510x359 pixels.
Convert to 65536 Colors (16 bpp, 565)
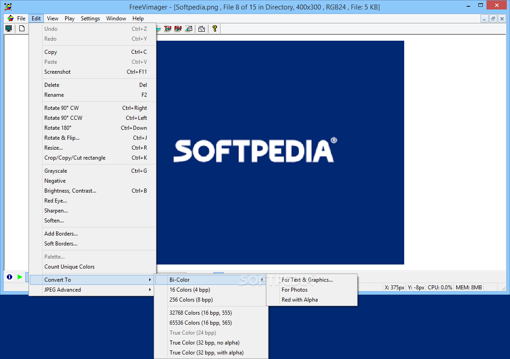pos(211,323)
